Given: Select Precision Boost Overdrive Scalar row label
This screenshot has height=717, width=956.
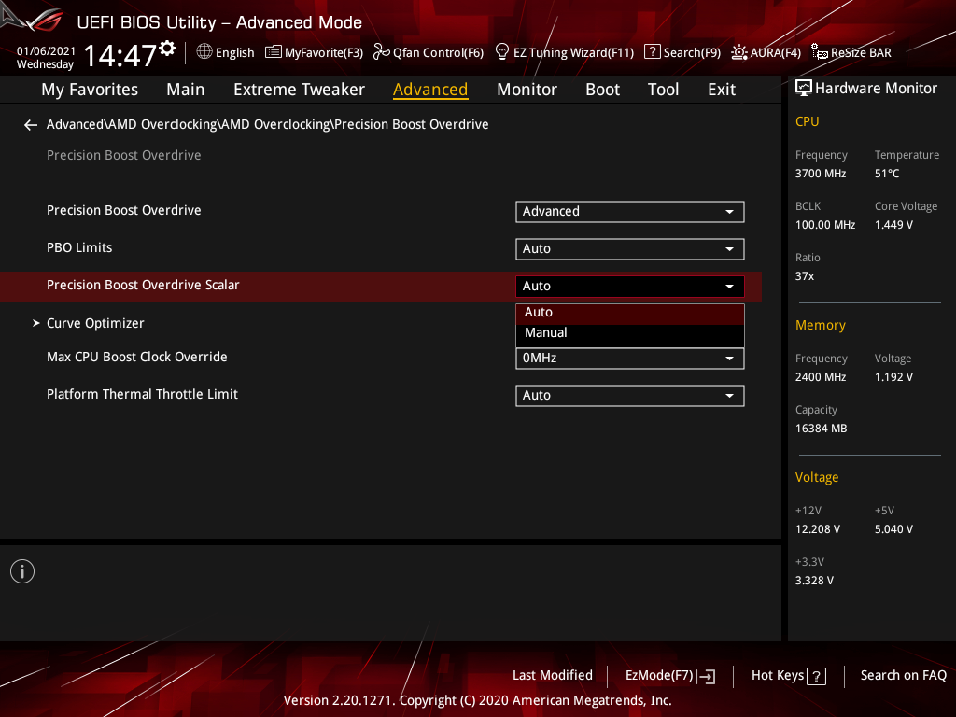Looking at the screenshot, I should pos(143,286).
